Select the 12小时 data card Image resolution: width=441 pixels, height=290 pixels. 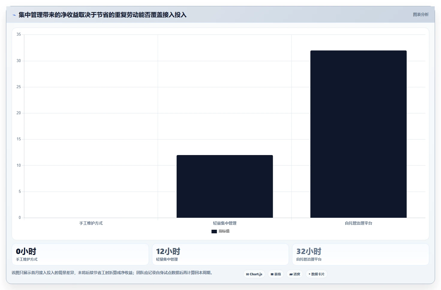coord(220,254)
